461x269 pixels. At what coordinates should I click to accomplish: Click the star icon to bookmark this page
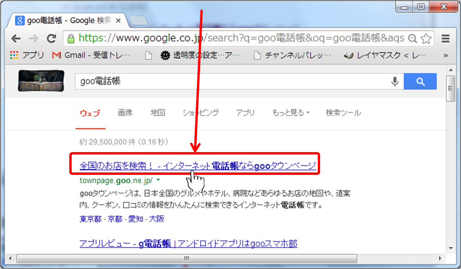click(427, 38)
